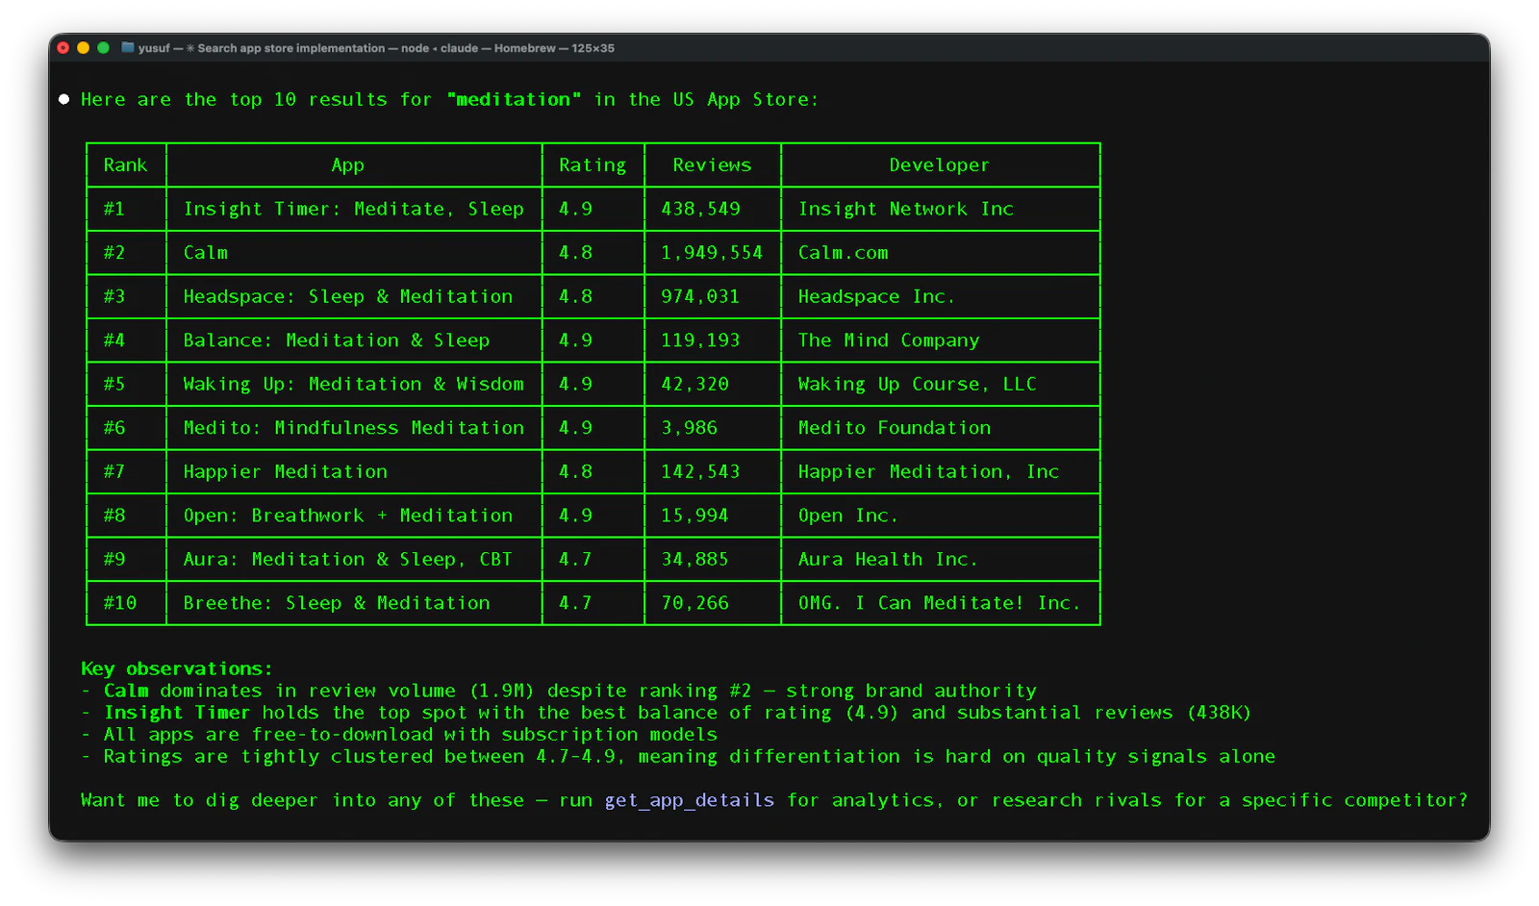Click the '4.8' rating in Calm row

pos(575,253)
